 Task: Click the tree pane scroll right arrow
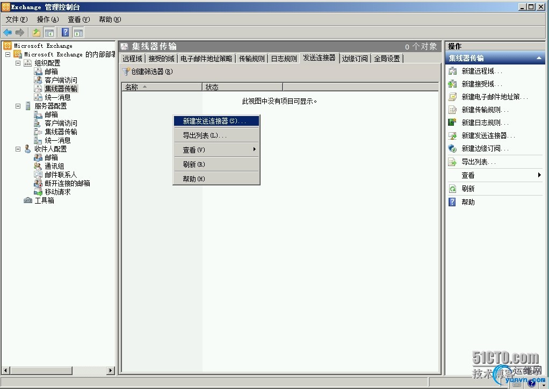(x=111, y=370)
